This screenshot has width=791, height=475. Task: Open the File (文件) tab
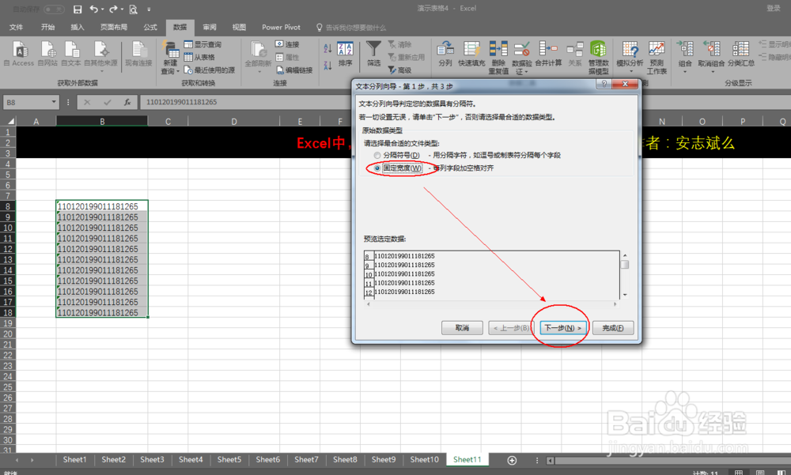click(x=16, y=27)
